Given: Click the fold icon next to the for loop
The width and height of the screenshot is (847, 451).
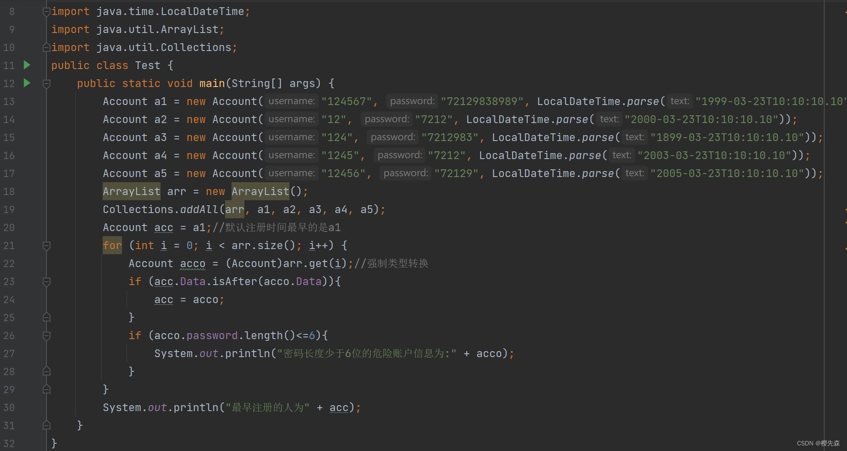Looking at the screenshot, I should coord(46,246).
